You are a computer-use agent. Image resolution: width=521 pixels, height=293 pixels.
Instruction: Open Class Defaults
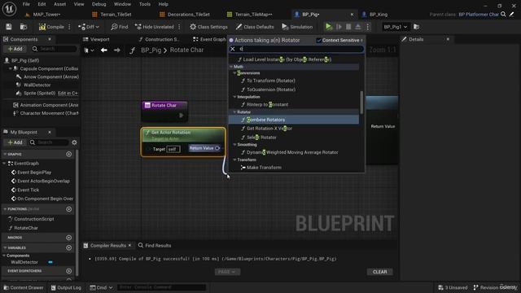[x=255, y=27]
